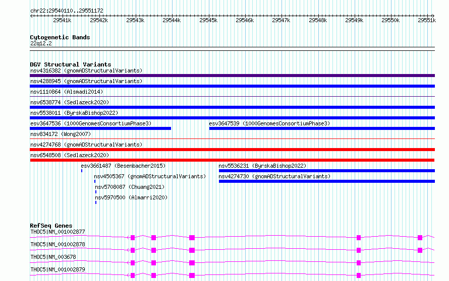This screenshot has width=449, height=281.
Task: Click the DGV Structural Variants track title
Action: coord(71,64)
